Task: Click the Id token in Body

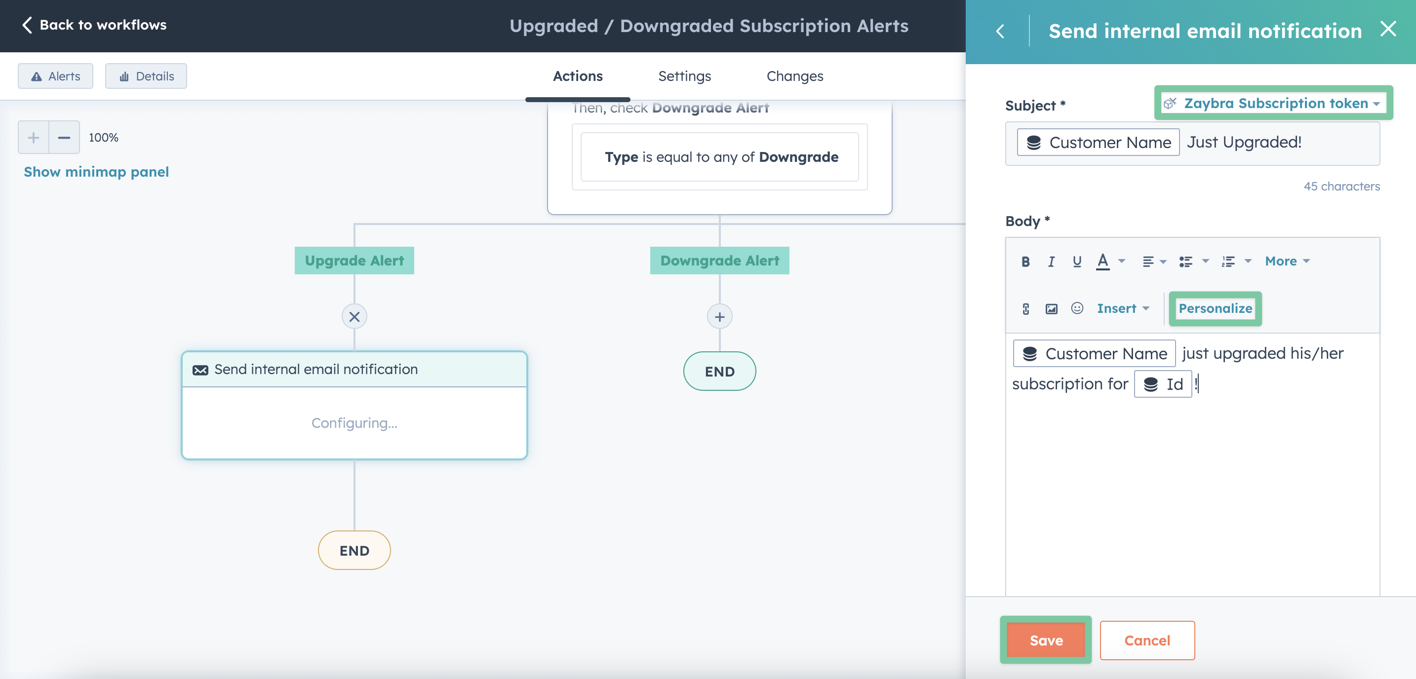Action: click(1162, 384)
